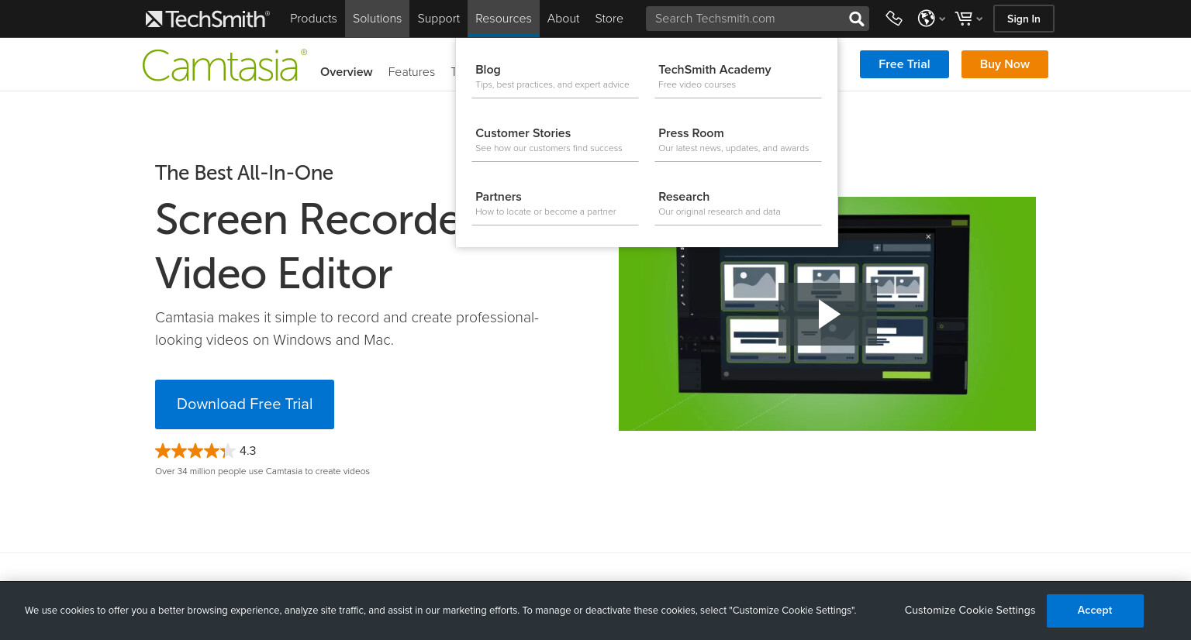
Task: Click Customize Cookie Settings
Action: click(x=970, y=611)
